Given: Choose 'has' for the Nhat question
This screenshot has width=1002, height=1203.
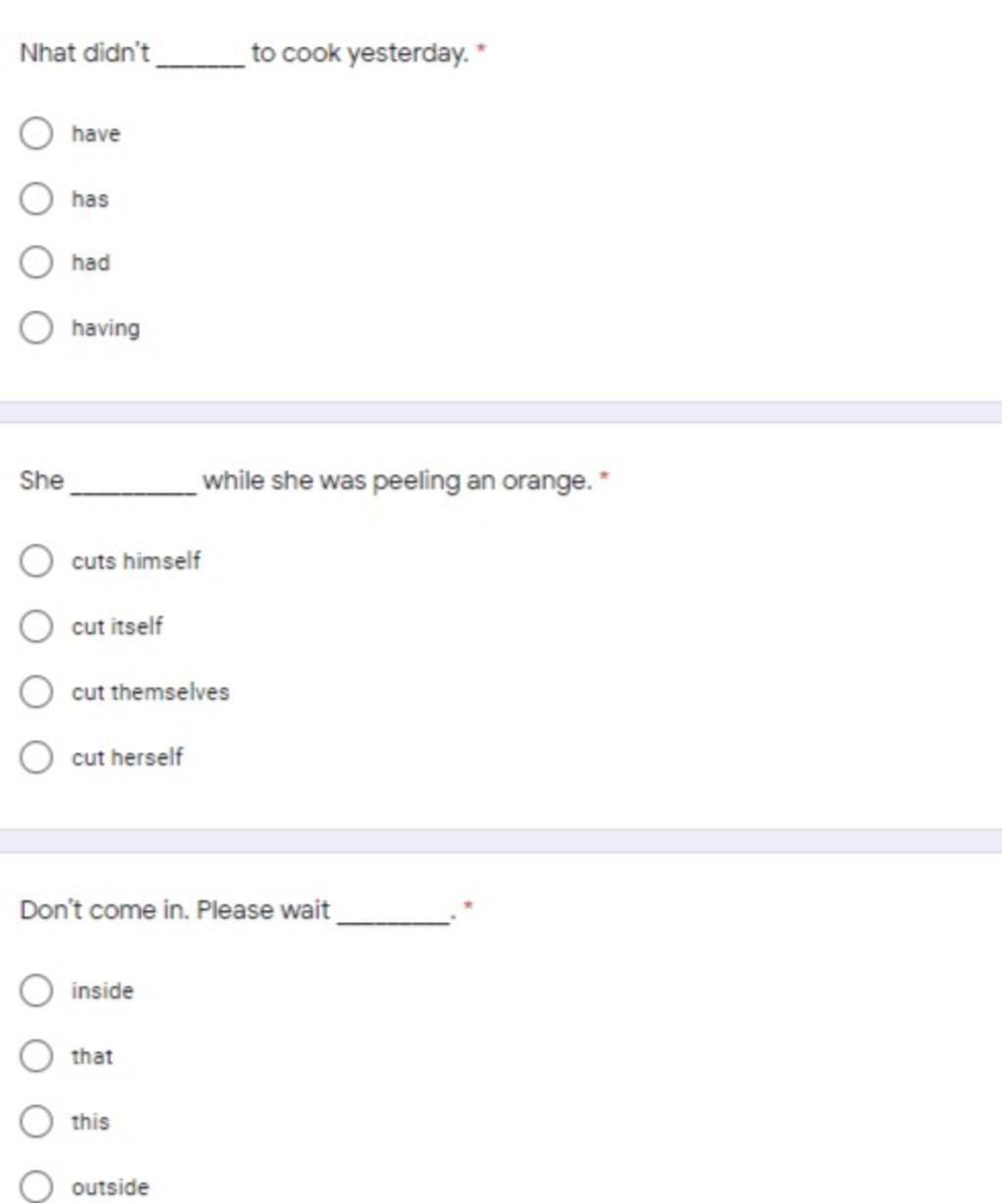Looking at the screenshot, I should coord(36,199).
